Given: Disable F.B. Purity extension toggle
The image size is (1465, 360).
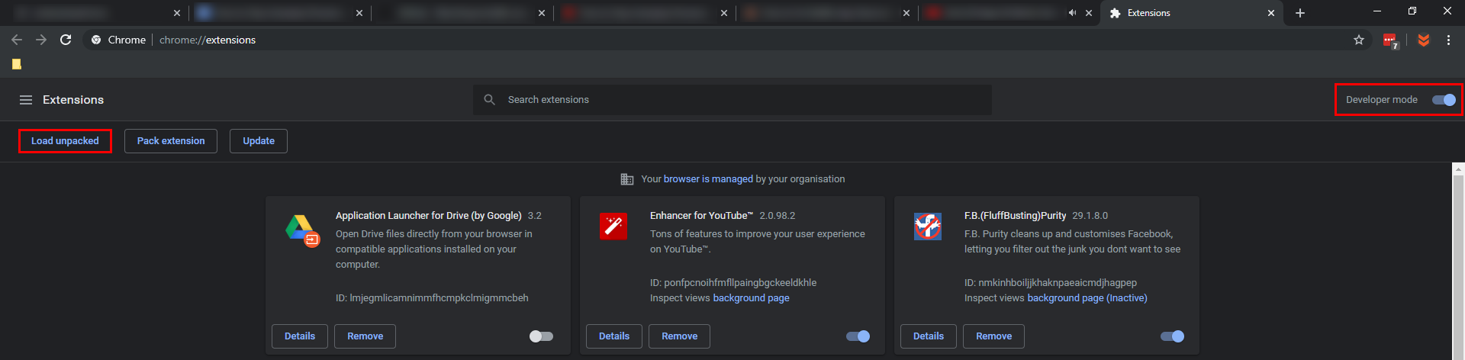Looking at the screenshot, I should 1172,336.
